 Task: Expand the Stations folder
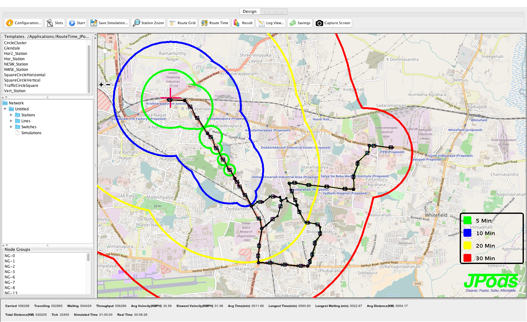point(11,115)
